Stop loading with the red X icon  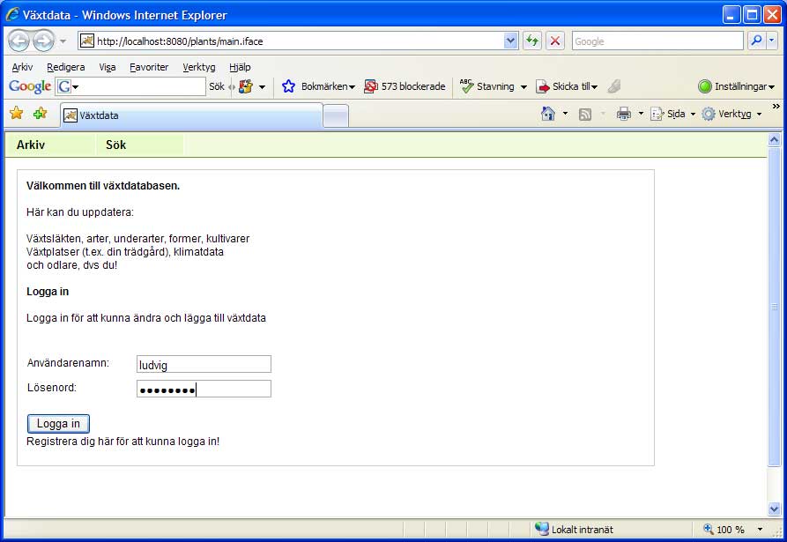(x=555, y=41)
